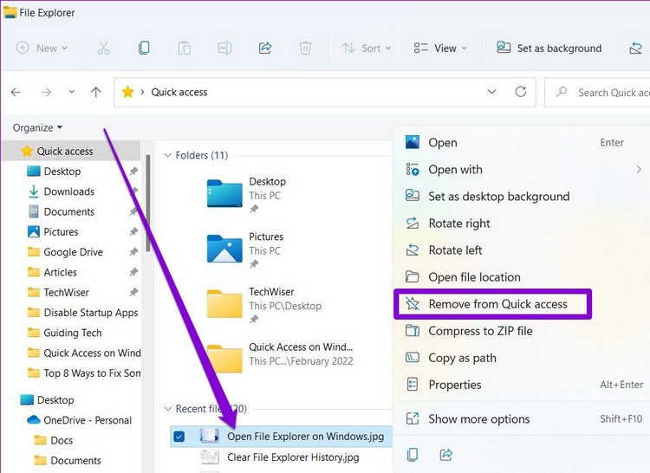This screenshot has height=473, width=650.
Task: Click the Paste clipboard icon in toolbar
Action: coord(184,48)
